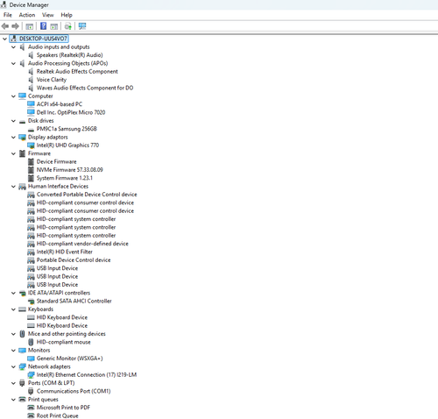
Task: Collapse the Keyboards category
Action: tap(13, 309)
